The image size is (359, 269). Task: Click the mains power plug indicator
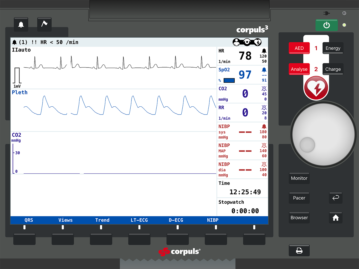[326, 13]
